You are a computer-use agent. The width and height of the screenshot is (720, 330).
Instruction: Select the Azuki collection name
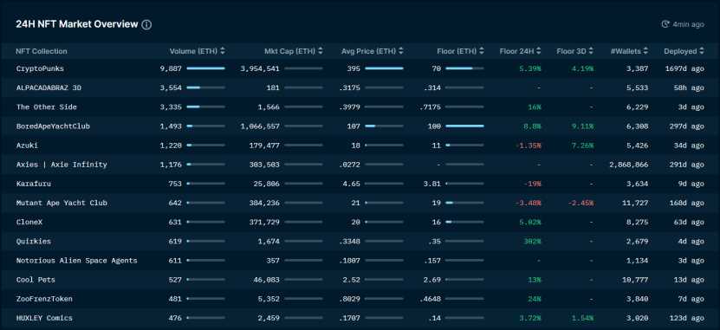coord(27,146)
